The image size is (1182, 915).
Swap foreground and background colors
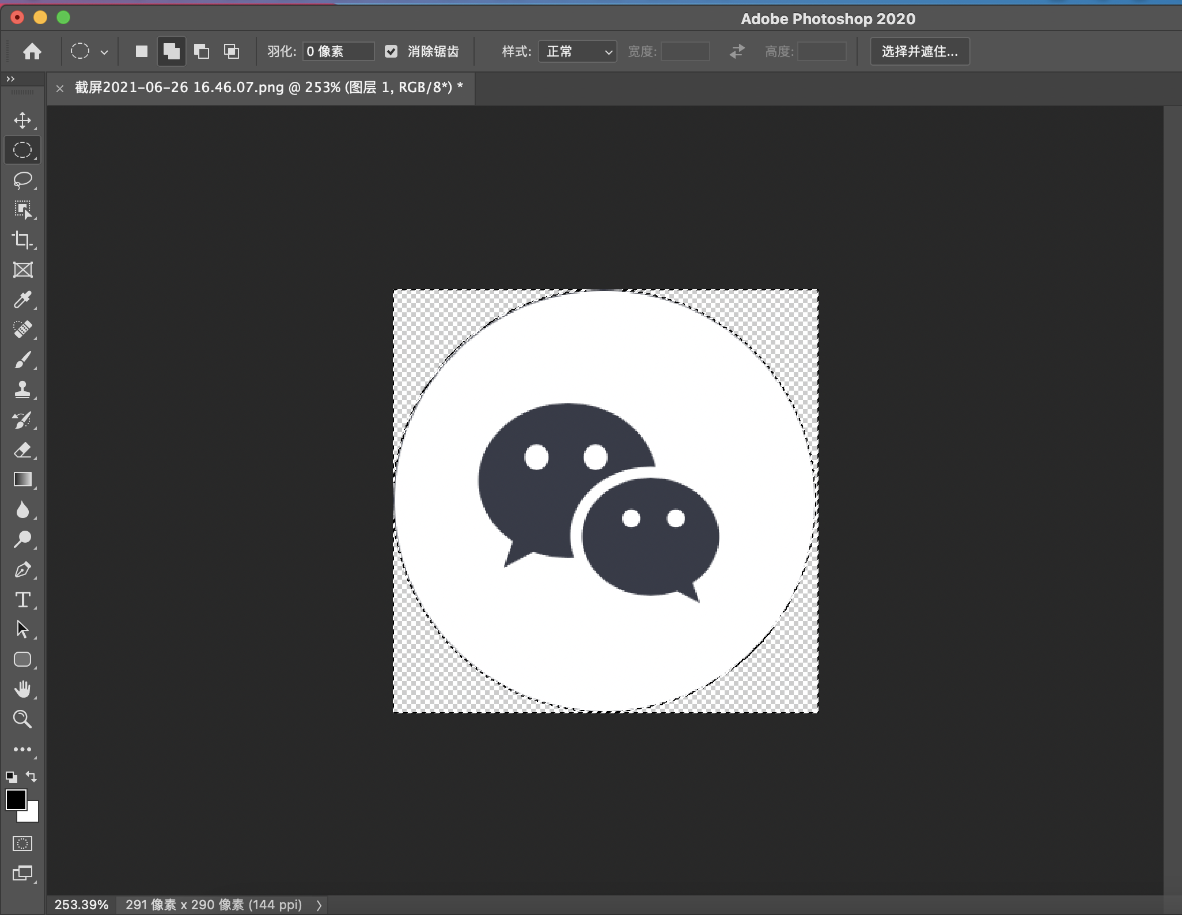click(32, 777)
